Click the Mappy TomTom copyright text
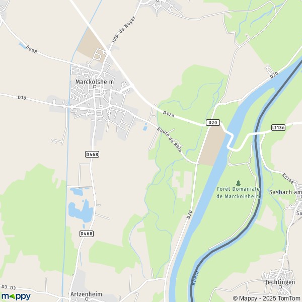This screenshot has height=302, width=302. [267, 298]
